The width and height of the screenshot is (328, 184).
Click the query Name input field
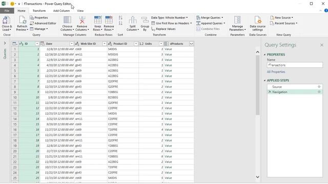click(x=295, y=65)
